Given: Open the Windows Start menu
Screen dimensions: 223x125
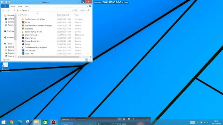Looking at the screenshot, I should coord(3,122).
